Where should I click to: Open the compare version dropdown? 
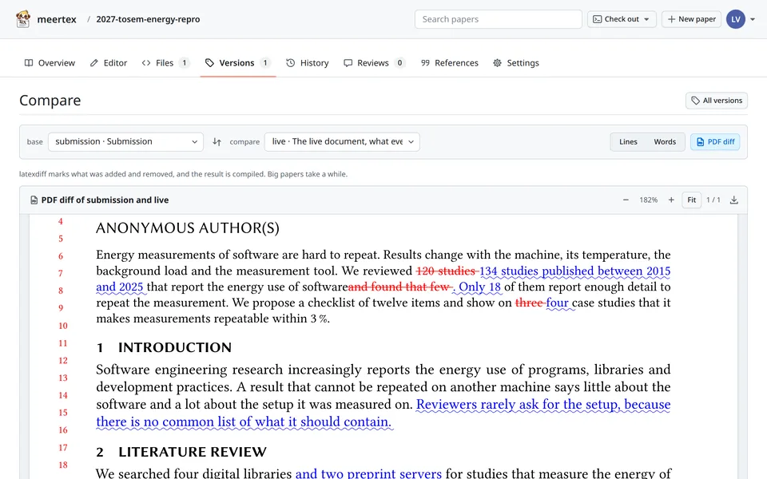[342, 142]
